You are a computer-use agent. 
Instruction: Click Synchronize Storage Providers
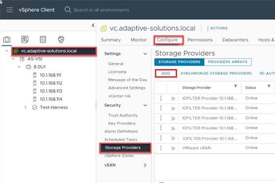pyautogui.click(x=216, y=73)
